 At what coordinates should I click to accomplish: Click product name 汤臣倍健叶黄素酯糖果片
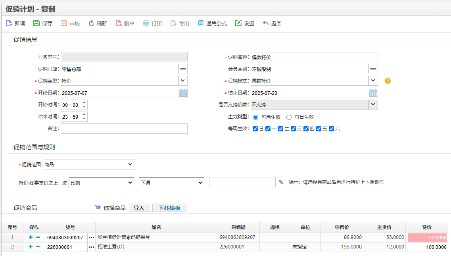pos(124,237)
